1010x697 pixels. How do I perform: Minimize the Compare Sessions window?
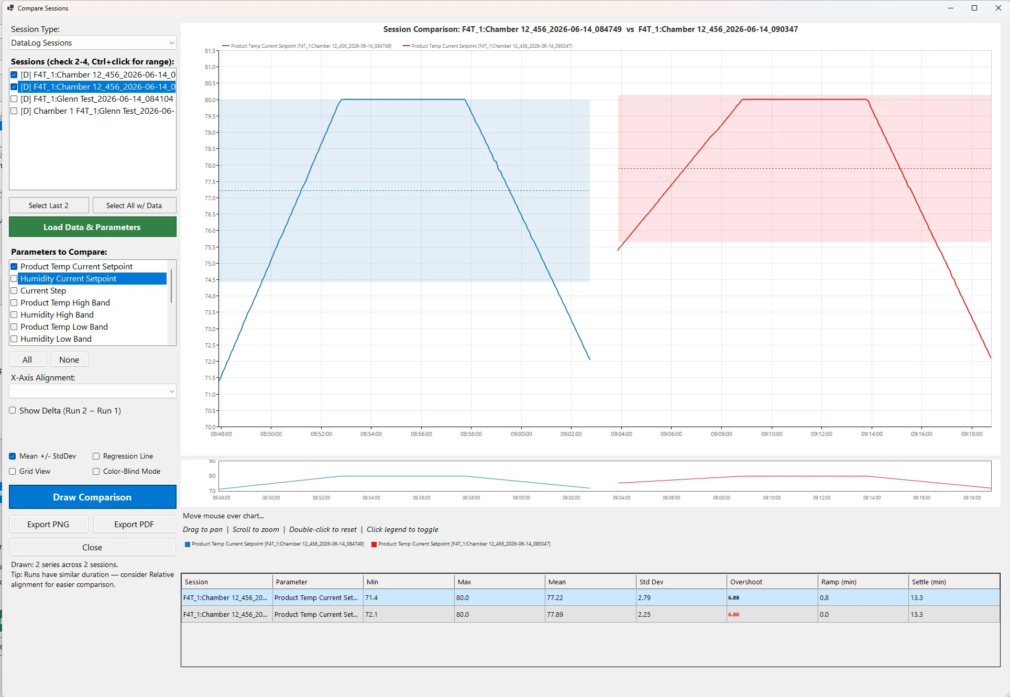[x=951, y=8]
